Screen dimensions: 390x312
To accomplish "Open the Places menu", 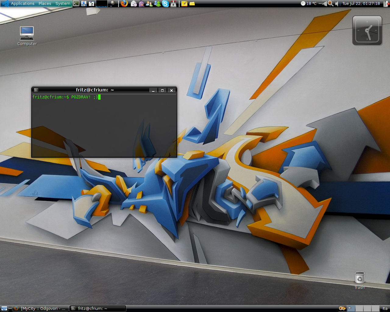I will point(45,4).
